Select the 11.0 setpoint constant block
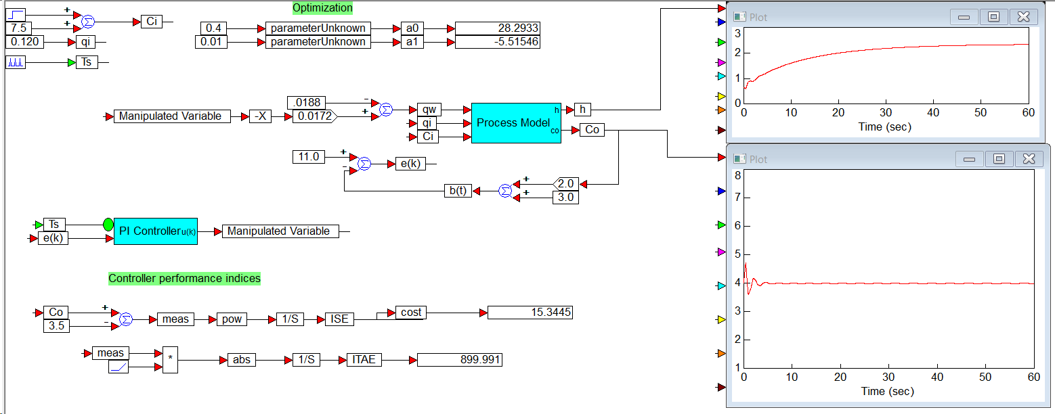The height and width of the screenshot is (414, 1055). click(308, 157)
